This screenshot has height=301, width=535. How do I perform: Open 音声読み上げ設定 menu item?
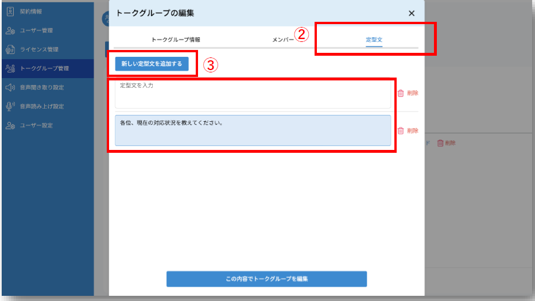coord(48,106)
